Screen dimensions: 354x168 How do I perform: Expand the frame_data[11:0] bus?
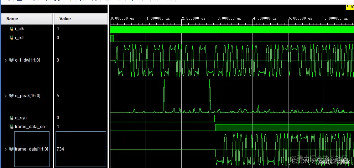(x=6, y=149)
